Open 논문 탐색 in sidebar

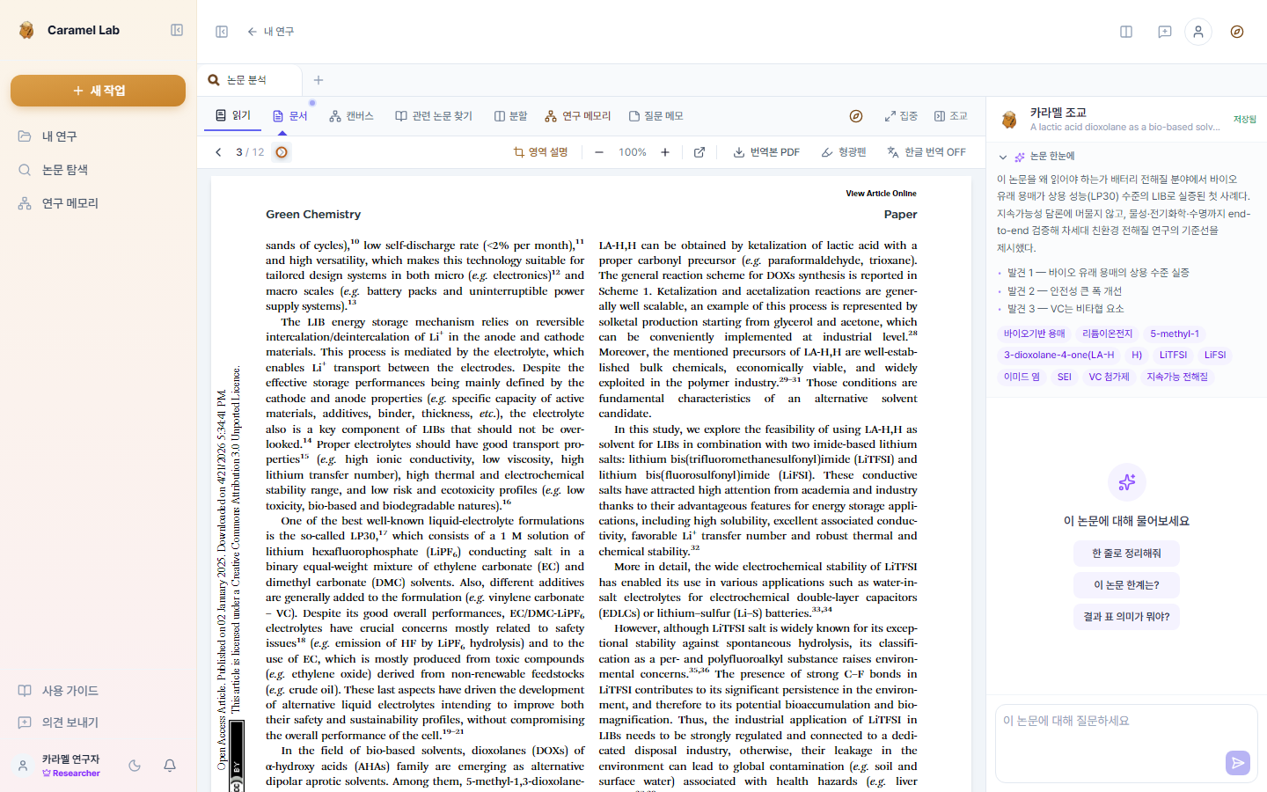98,170
